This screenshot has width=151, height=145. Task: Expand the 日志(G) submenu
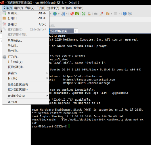click(x=26, y=78)
